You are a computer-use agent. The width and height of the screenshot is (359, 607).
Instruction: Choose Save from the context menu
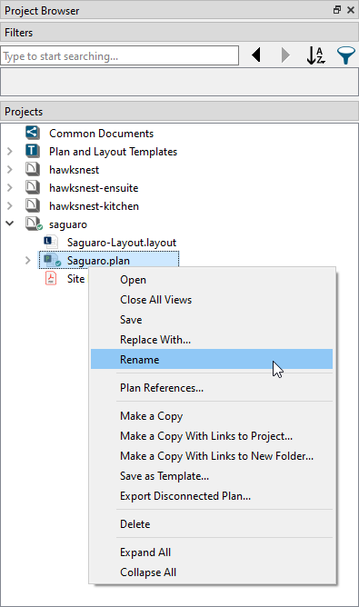[212, 320]
